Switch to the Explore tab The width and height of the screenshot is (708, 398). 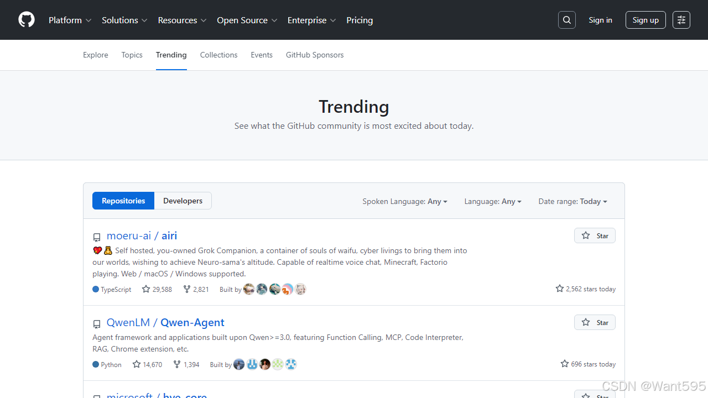96,55
